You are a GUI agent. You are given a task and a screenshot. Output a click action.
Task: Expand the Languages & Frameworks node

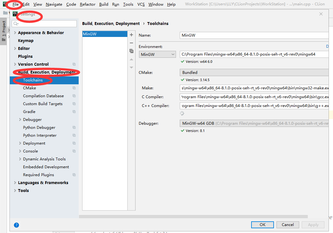tap(15, 182)
